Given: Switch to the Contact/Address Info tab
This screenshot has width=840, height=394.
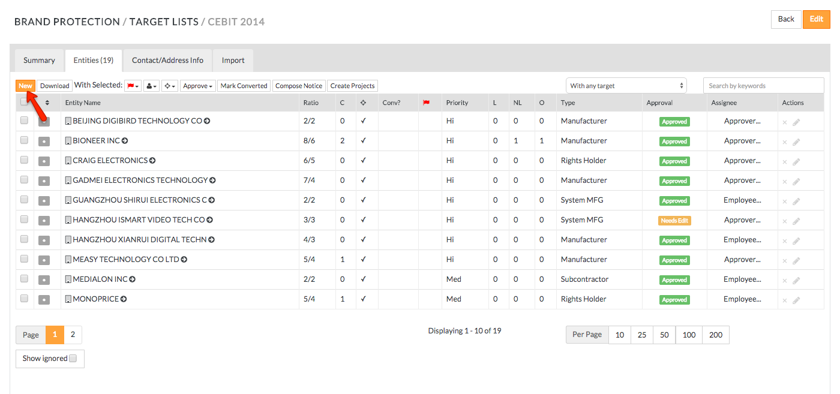Looking at the screenshot, I should click(x=167, y=61).
